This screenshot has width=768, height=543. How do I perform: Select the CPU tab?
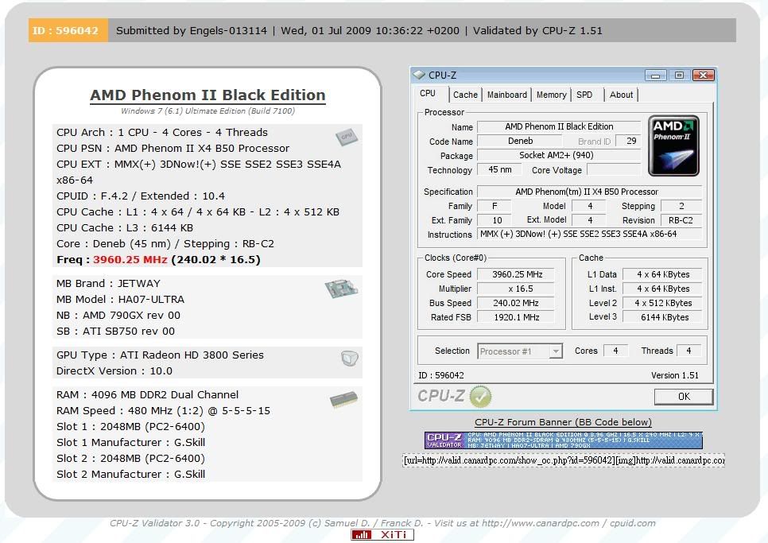tap(428, 94)
